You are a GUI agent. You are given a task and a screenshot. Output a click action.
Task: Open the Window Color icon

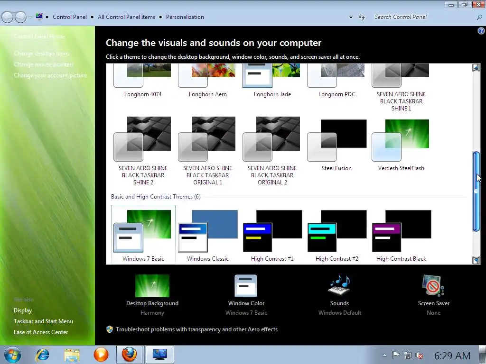coord(246,285)
